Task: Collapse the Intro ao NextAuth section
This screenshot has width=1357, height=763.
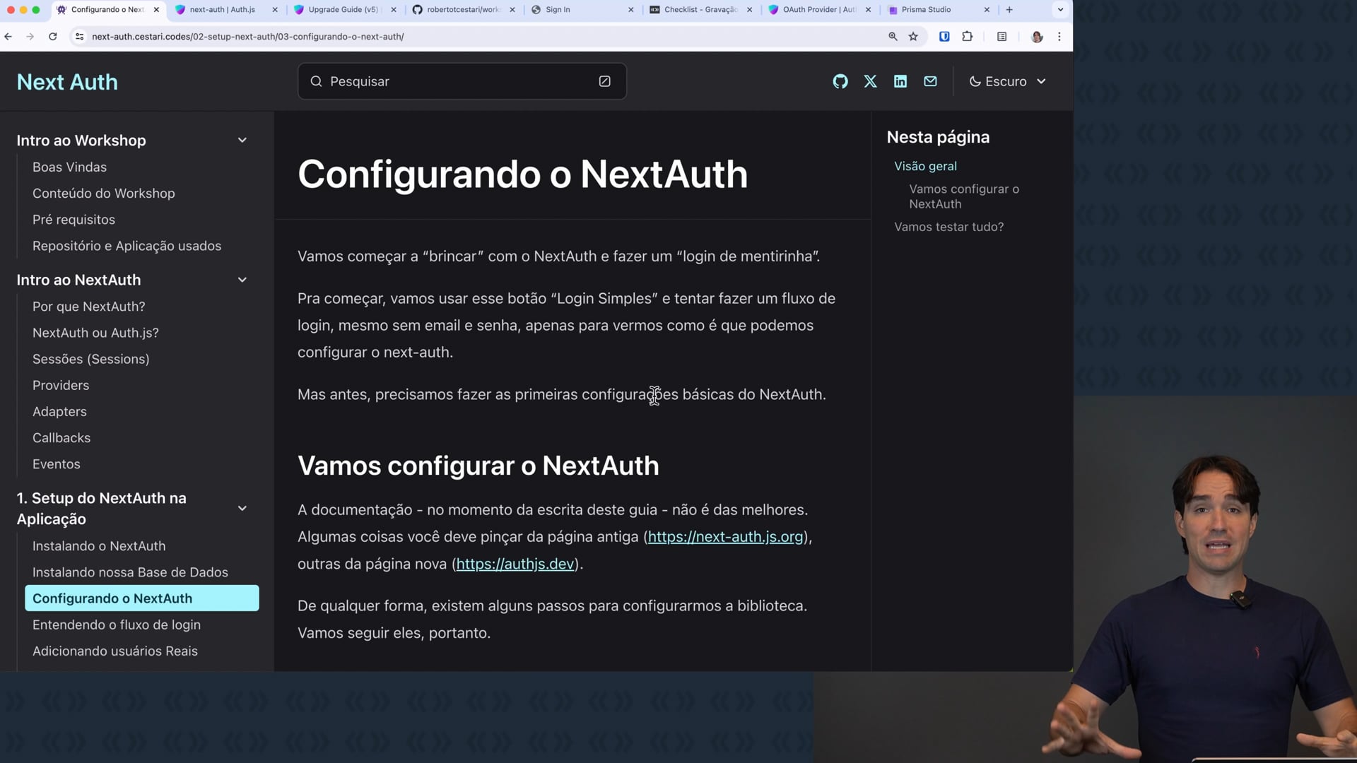Action: tap(242, 280)
